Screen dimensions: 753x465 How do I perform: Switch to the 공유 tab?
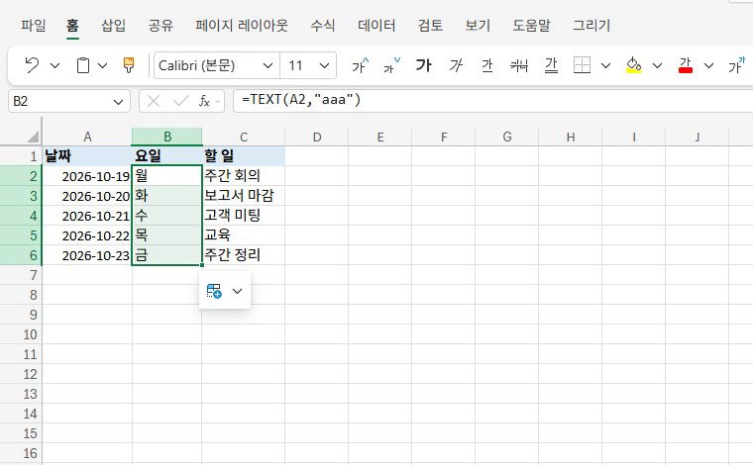161,26
